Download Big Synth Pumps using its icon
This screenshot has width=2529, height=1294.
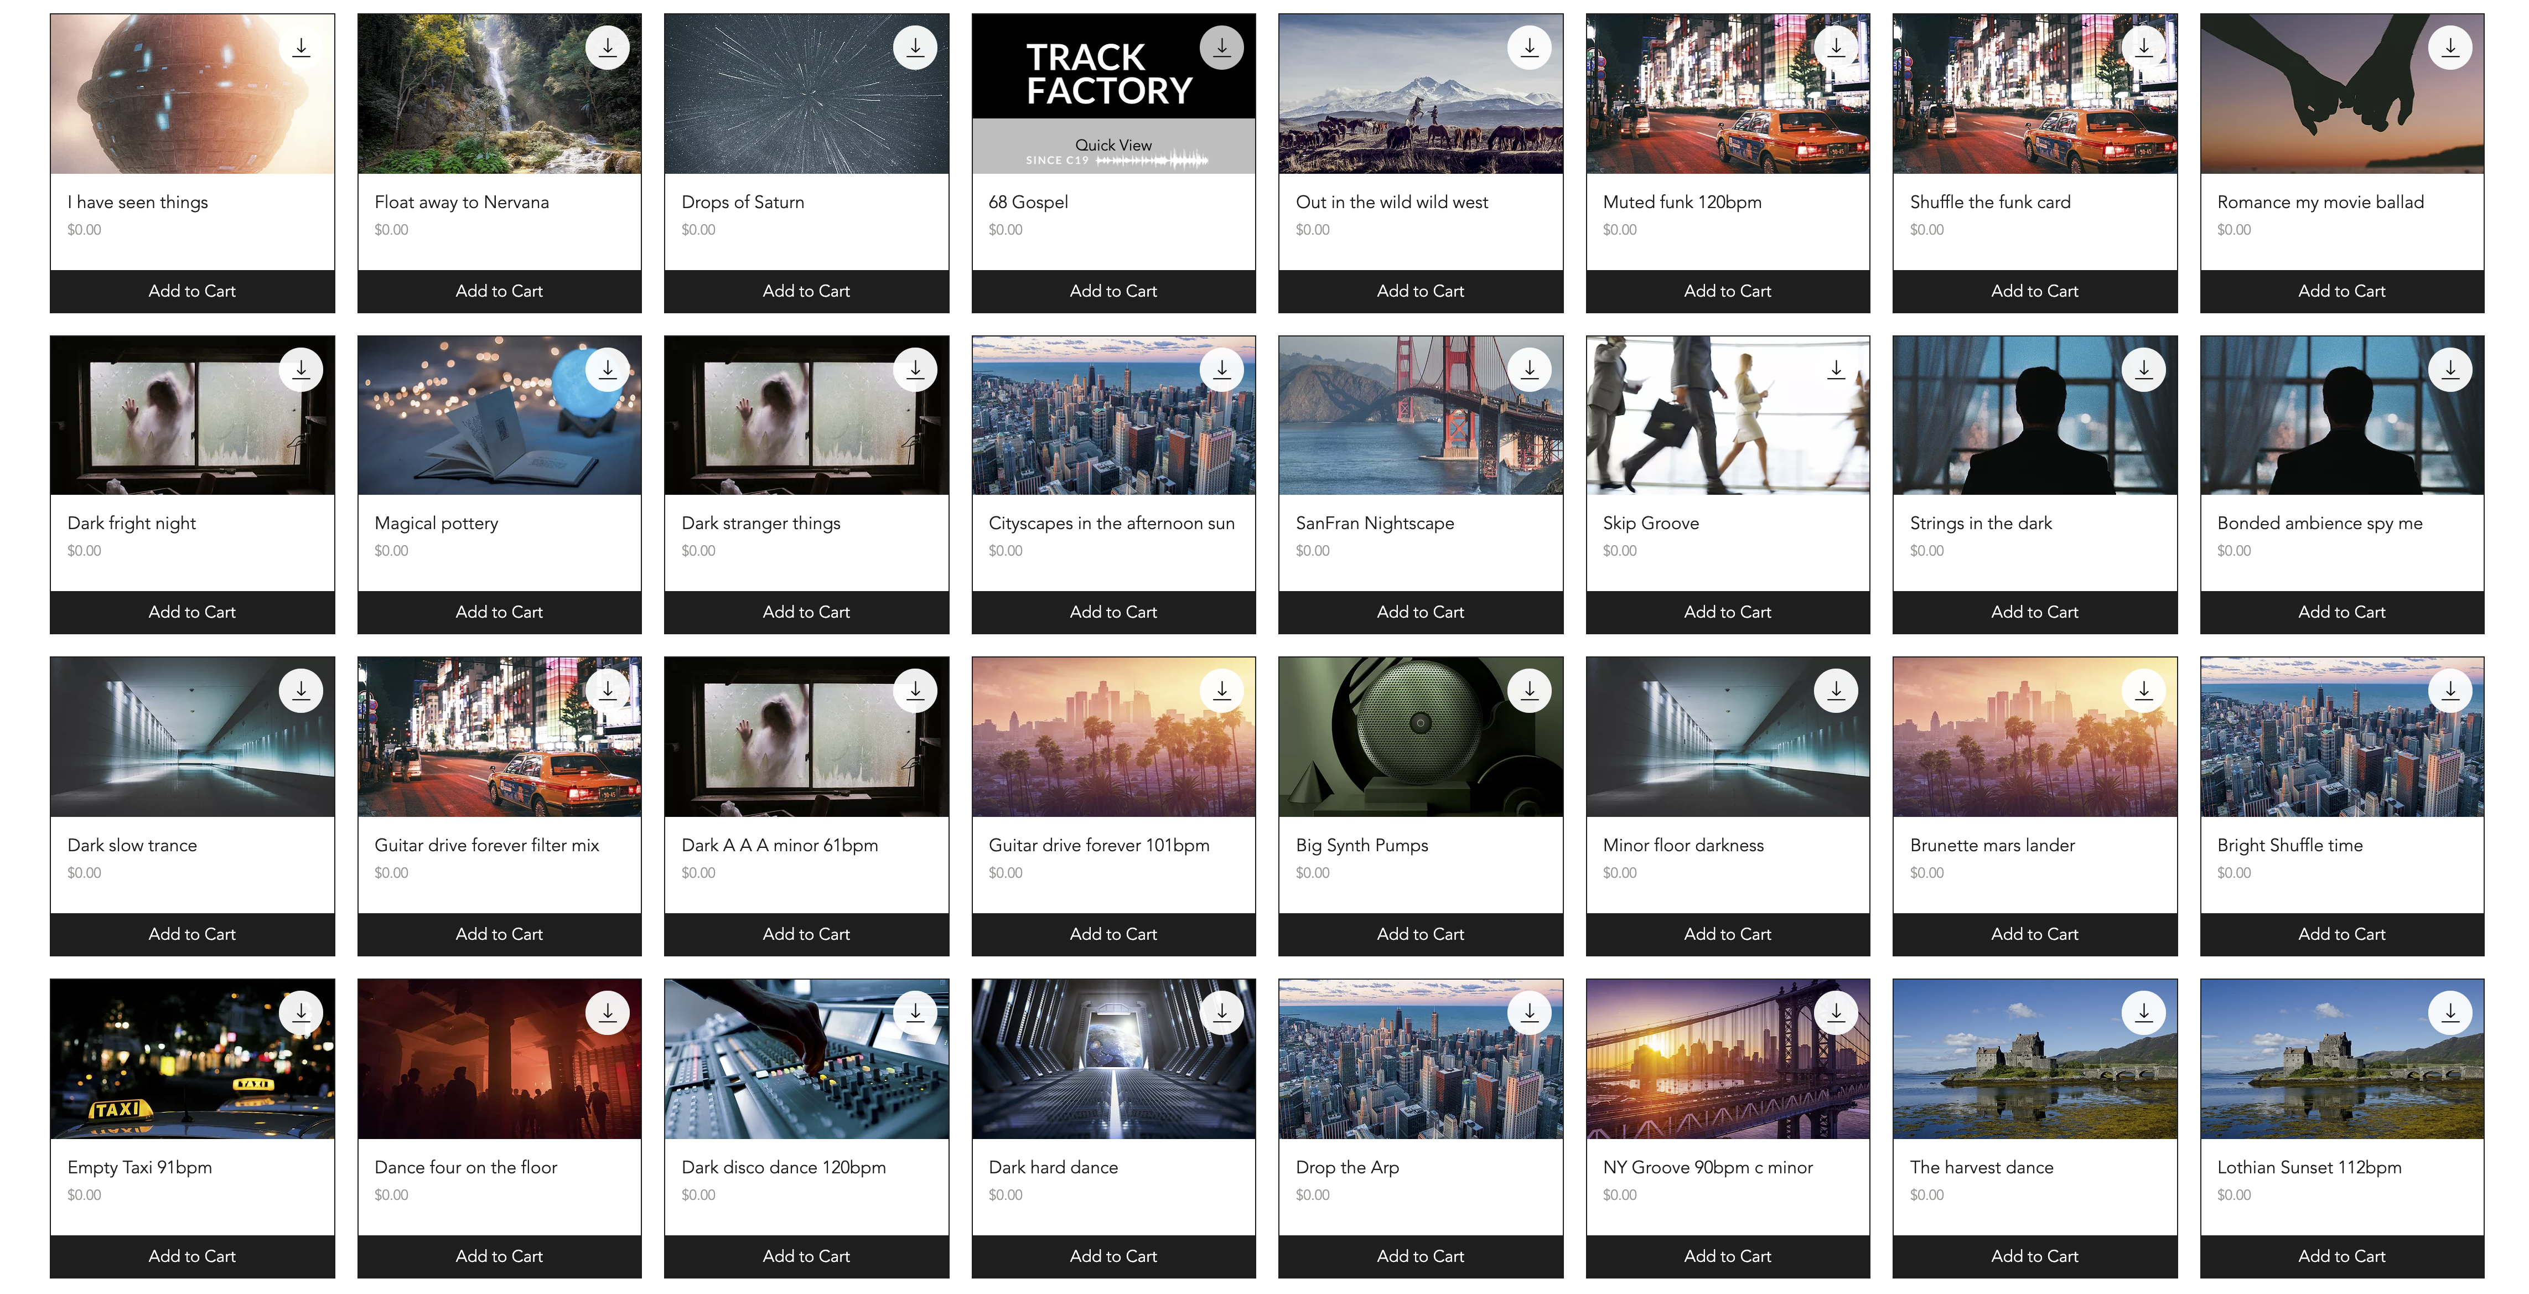pos(1528,691)
